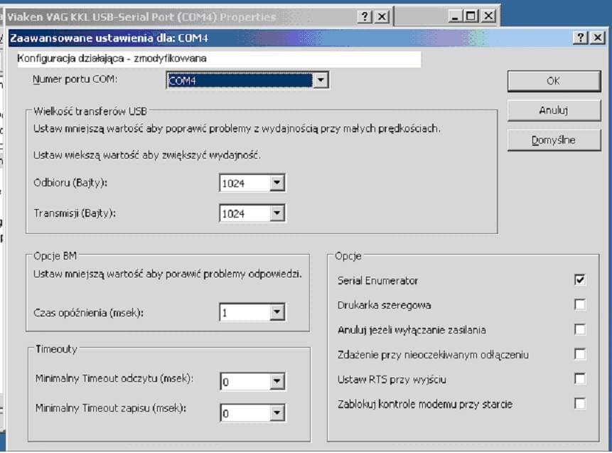
Task: Enable Ustaw RTS przy wyjściu checkbox
Action: (x=580, y=379)
